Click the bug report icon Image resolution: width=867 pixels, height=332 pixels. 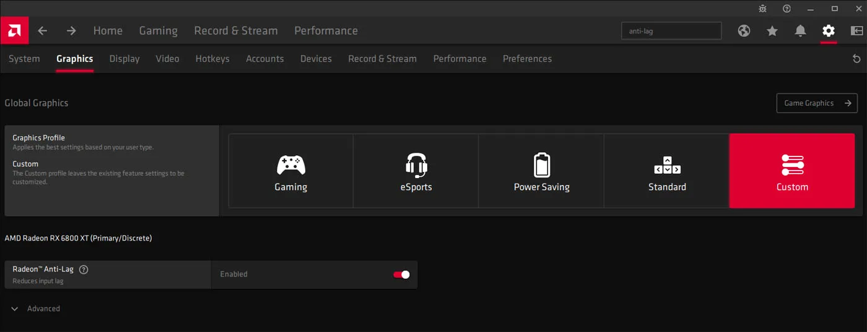pos(762,9)
